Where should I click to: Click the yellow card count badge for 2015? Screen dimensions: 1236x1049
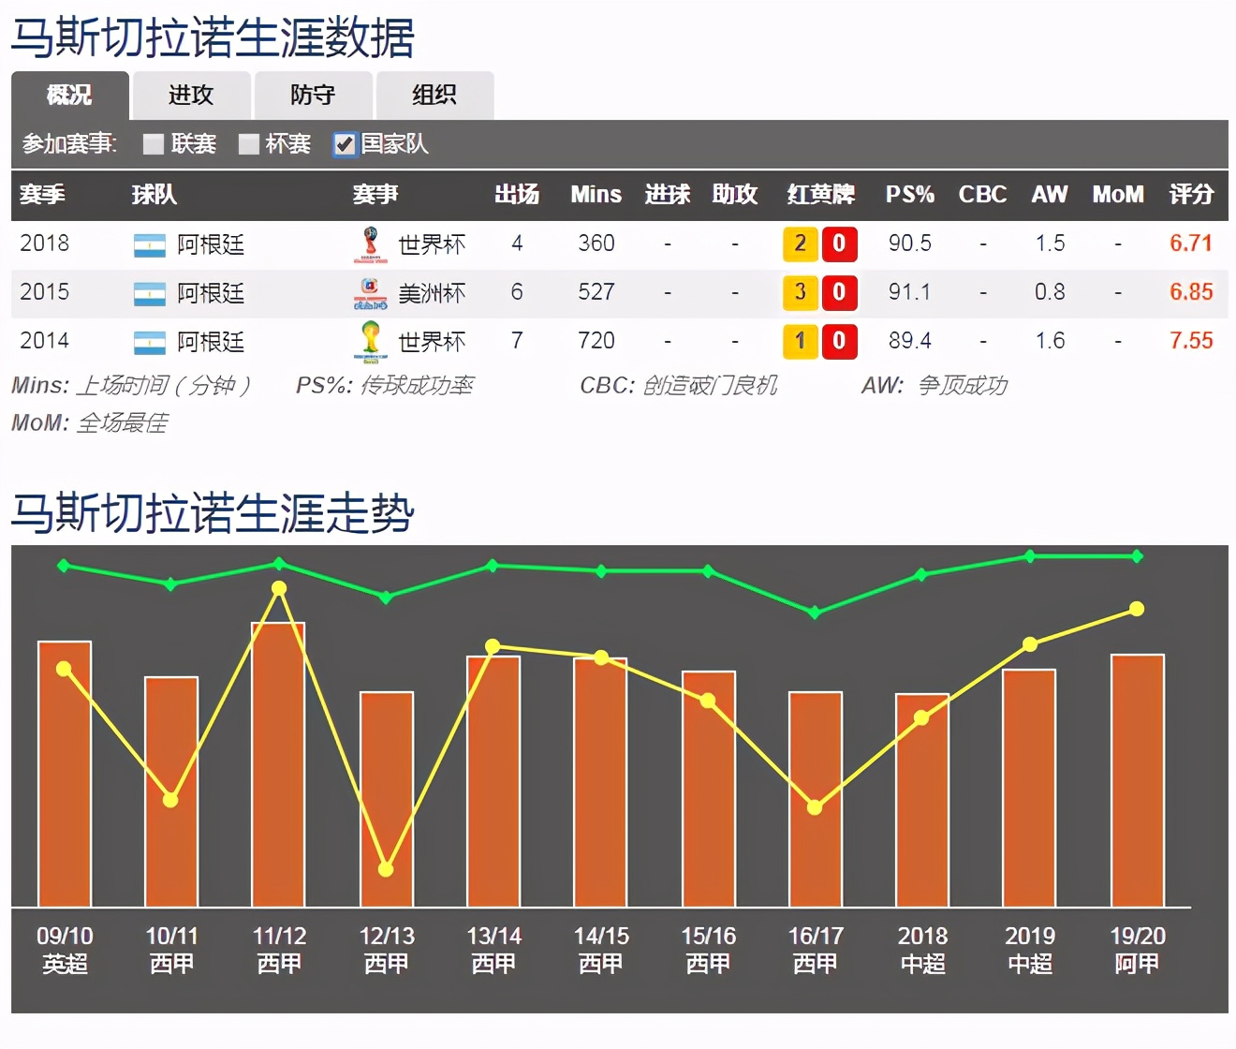(800, 292)
